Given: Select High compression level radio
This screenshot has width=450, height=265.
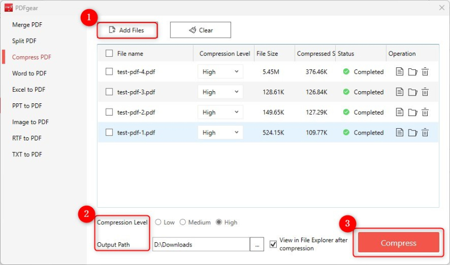Looking at the screenshot, I should (x=219, y=222).
